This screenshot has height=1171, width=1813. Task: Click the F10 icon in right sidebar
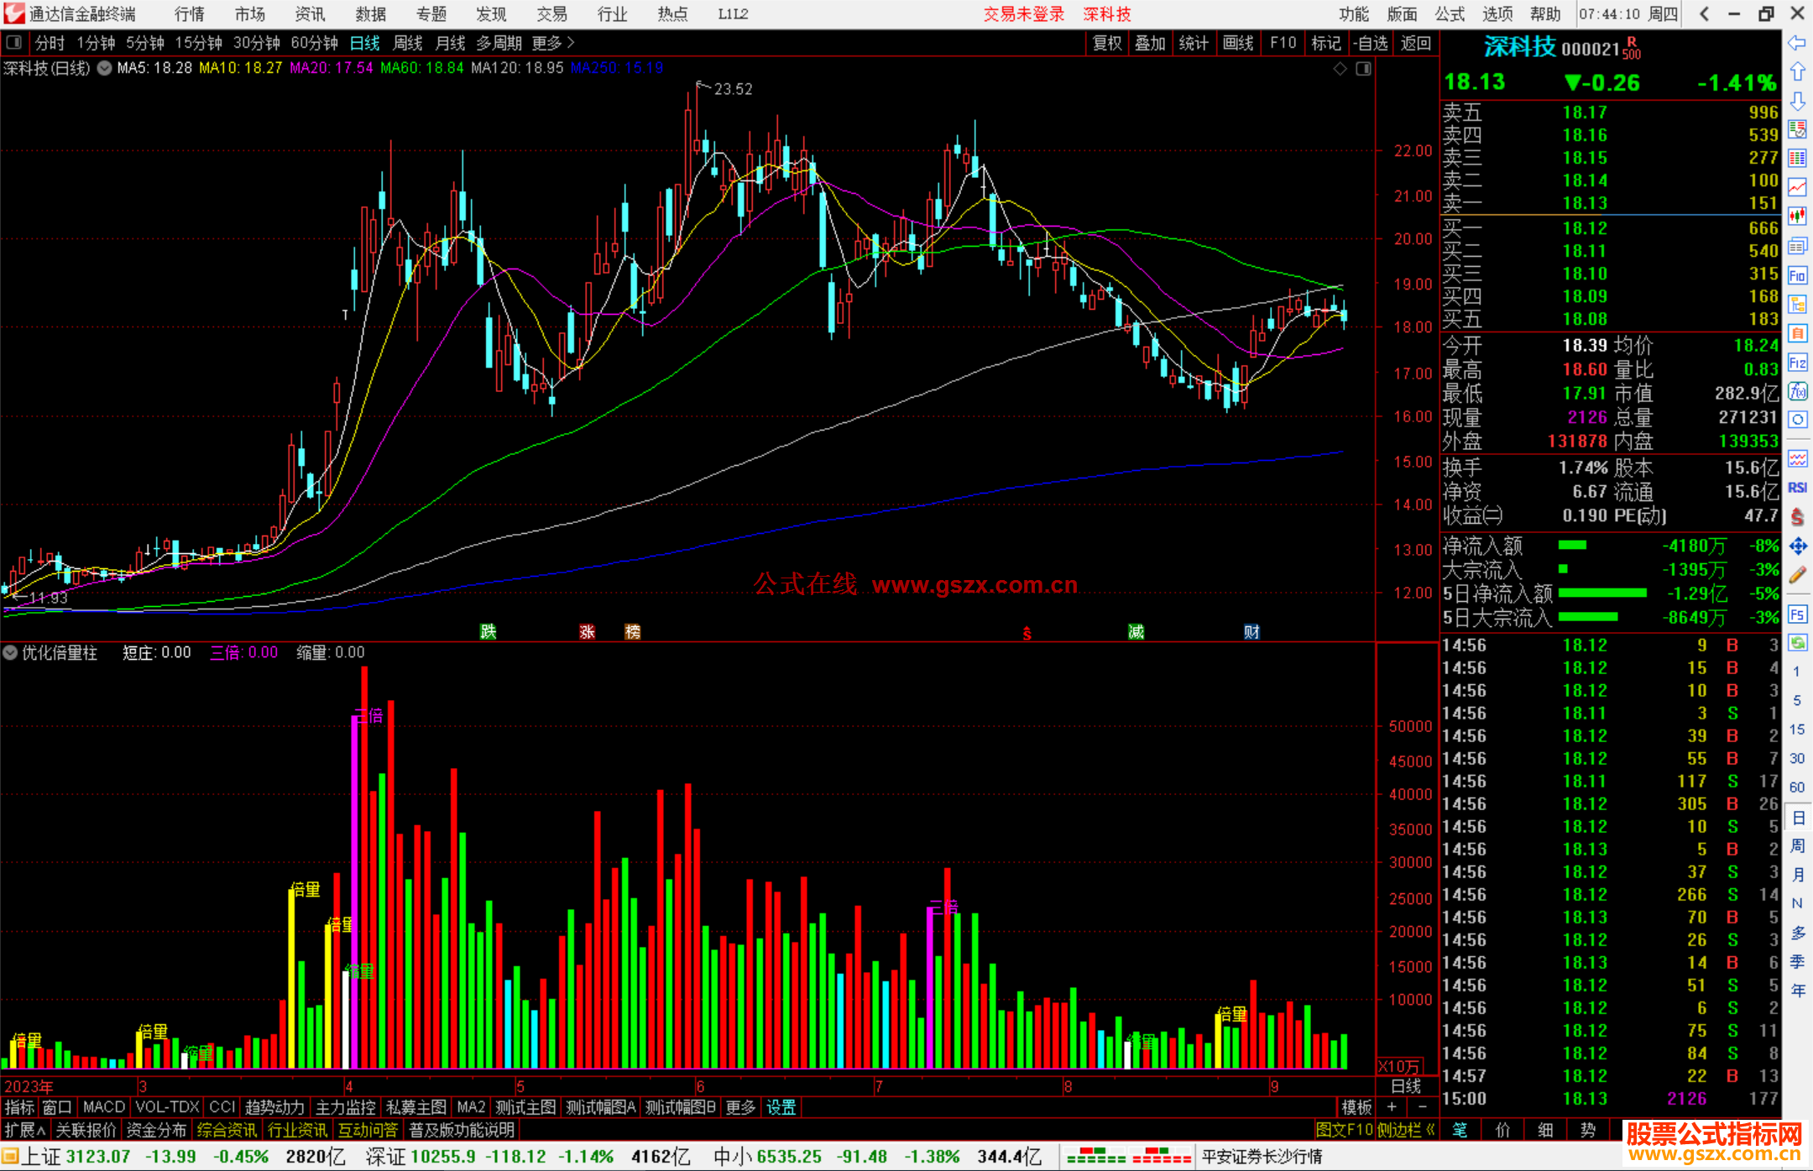[x=1797, y=275]
